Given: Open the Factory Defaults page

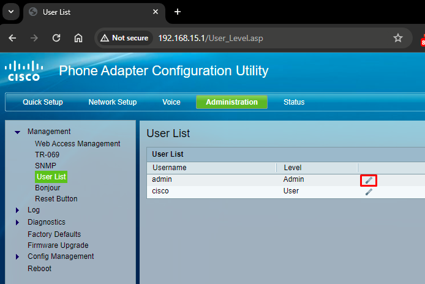Looking at the screenshot, I should [x=55, y=234].
